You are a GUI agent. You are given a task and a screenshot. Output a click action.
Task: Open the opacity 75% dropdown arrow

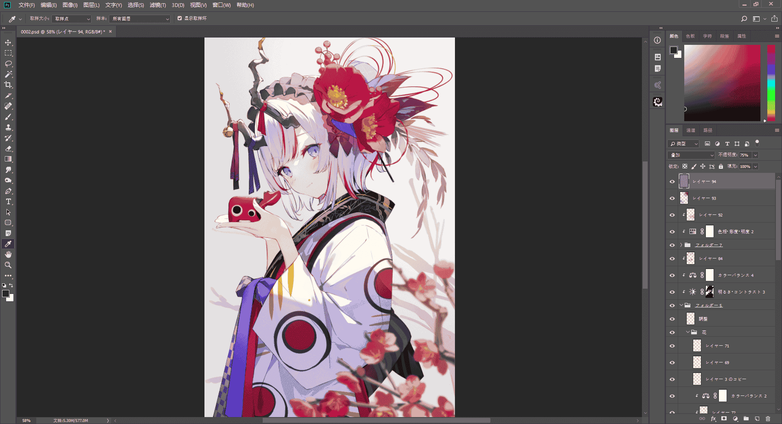756,155
